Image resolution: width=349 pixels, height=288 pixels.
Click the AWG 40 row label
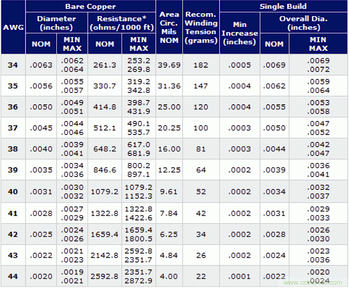pyautogui.click(x=13, y=192)
